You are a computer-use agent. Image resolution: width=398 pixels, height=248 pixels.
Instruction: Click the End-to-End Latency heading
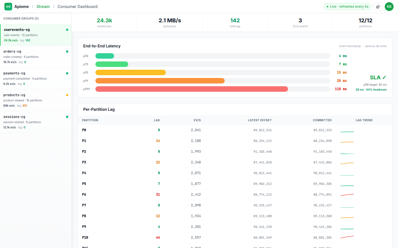[102, 46]
